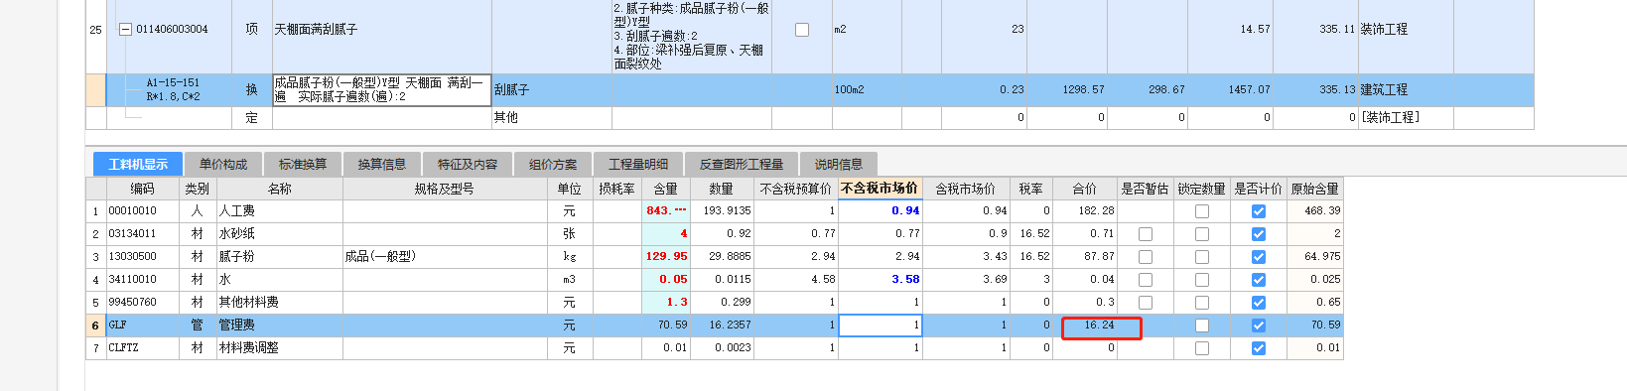Select code 34110010 in the 水 row

coord(143,280)
